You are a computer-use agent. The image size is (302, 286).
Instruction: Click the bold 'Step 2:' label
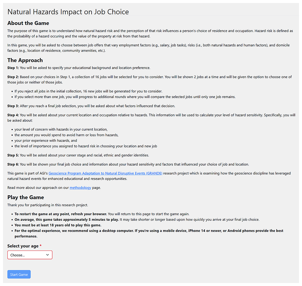click(13, 77)
